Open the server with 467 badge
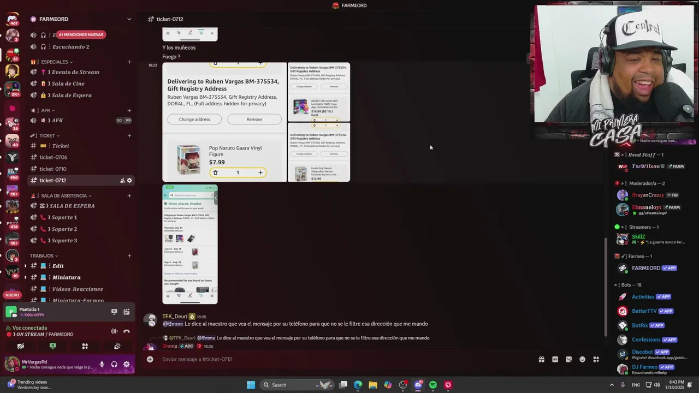 [x=12, y=19]
